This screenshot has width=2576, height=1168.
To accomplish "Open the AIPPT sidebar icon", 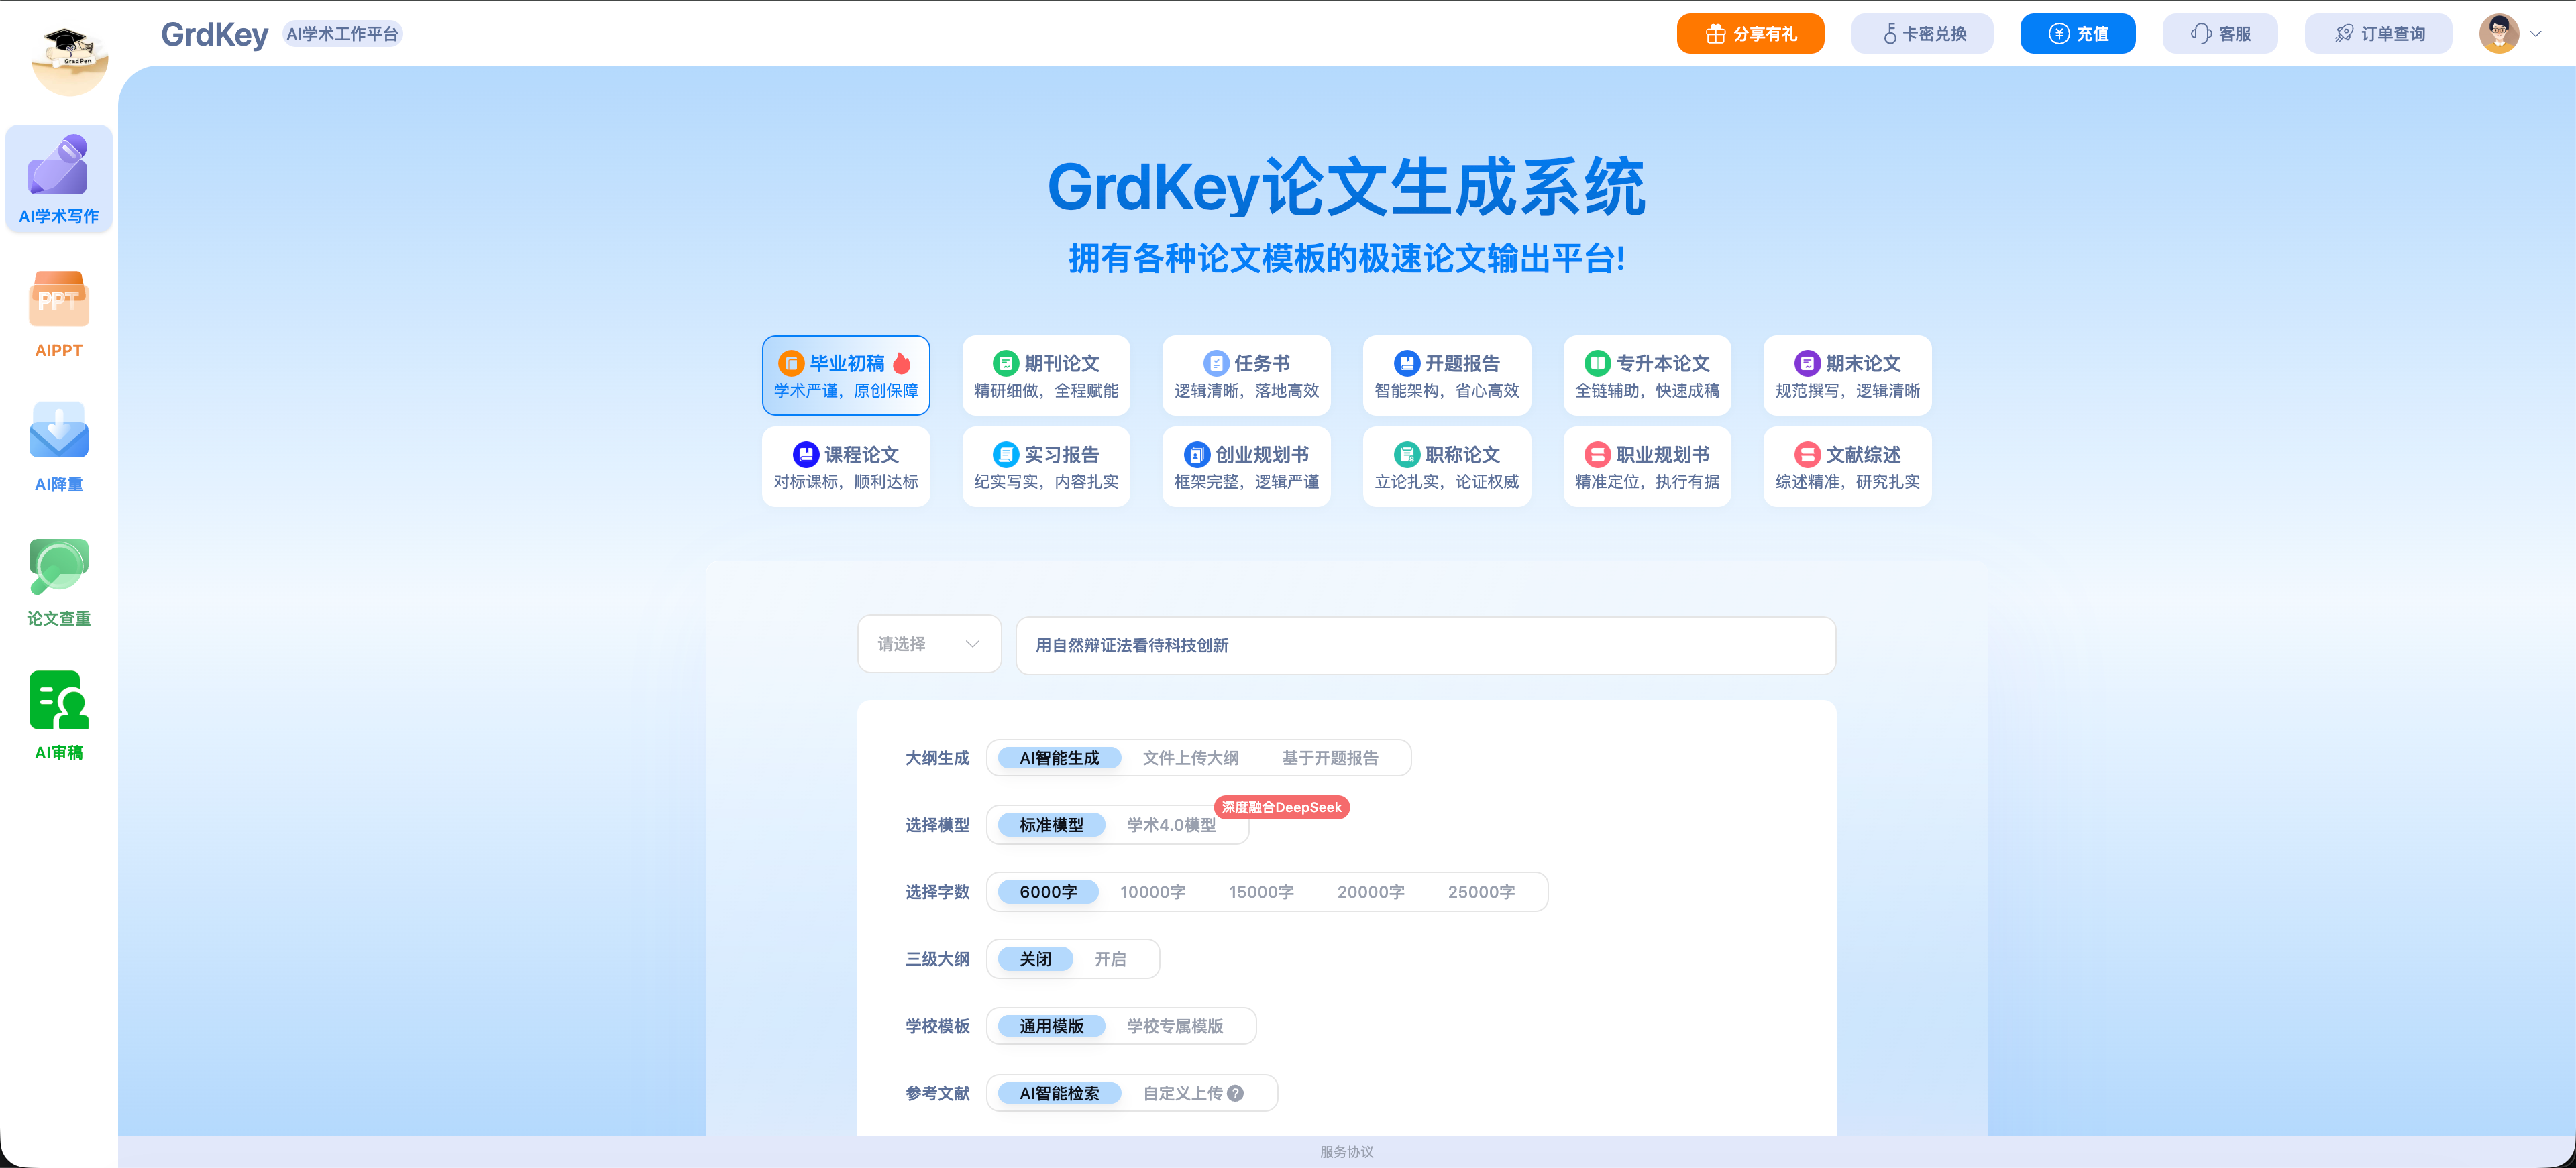I will point(58,314).
